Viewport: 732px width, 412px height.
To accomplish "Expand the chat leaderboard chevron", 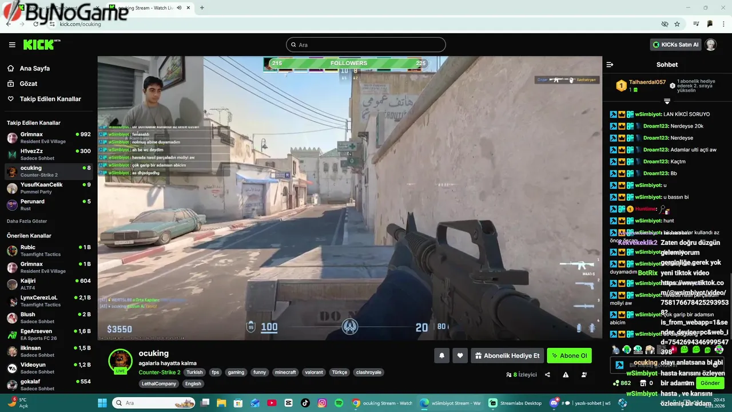I will (x=667, y=101).
